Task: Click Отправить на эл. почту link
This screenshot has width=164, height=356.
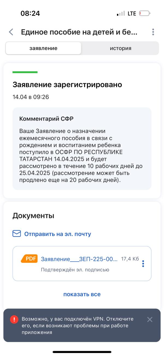Action: [57, 234]
